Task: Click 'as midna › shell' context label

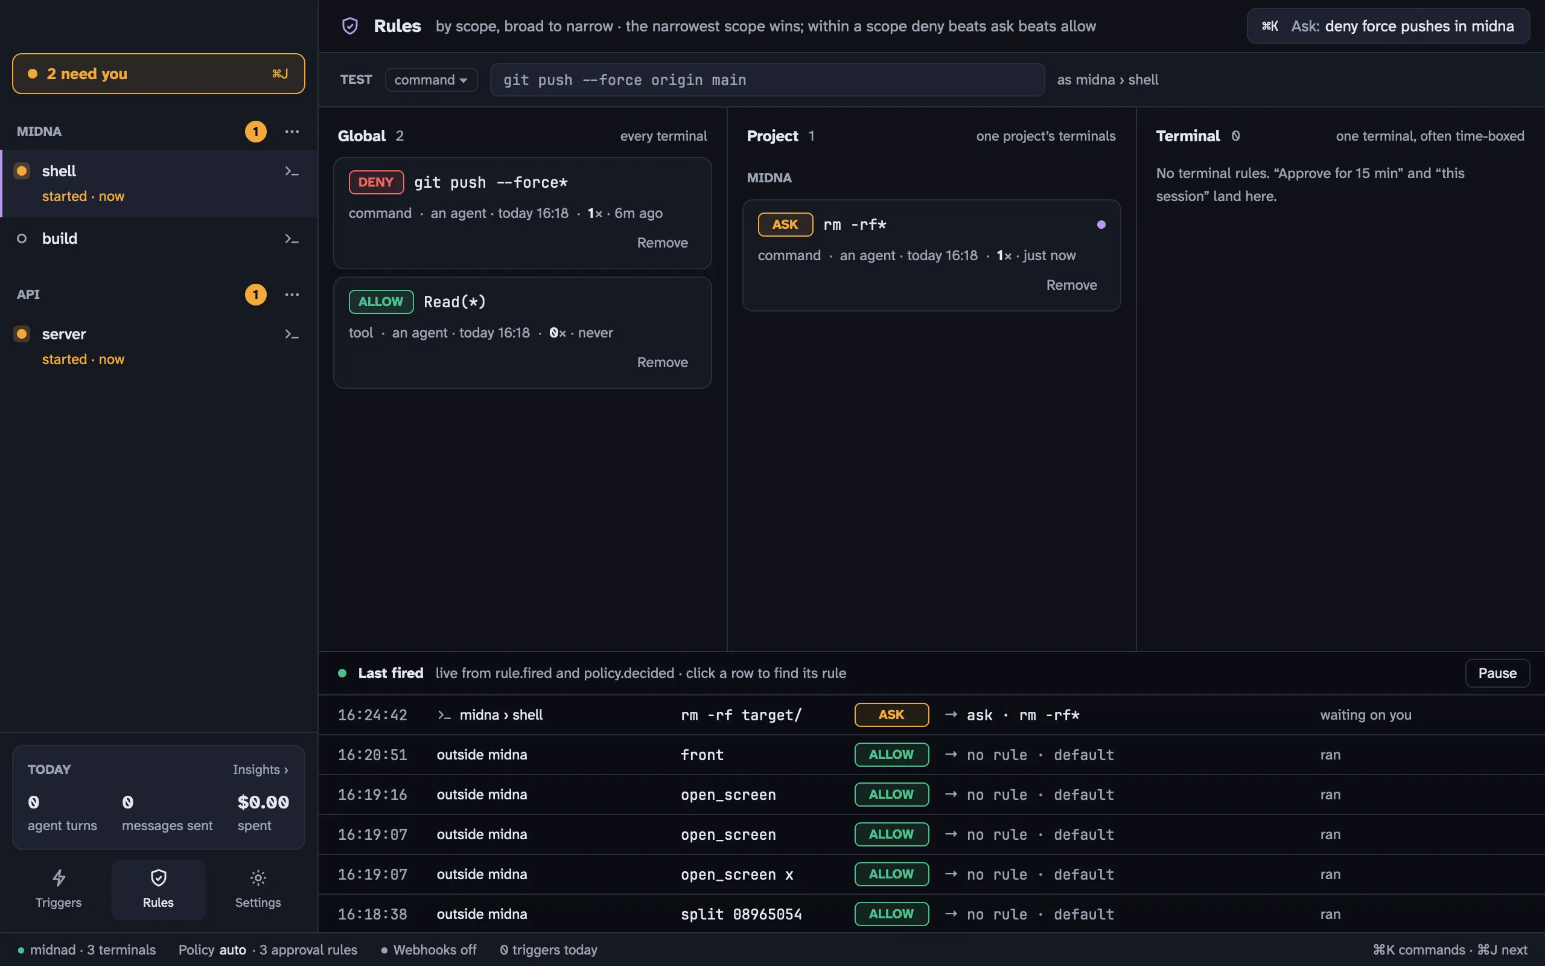Action: pos(1107,80)
